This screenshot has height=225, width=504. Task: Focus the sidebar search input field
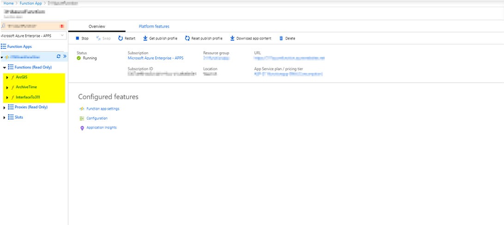click(x=32, y=26)
